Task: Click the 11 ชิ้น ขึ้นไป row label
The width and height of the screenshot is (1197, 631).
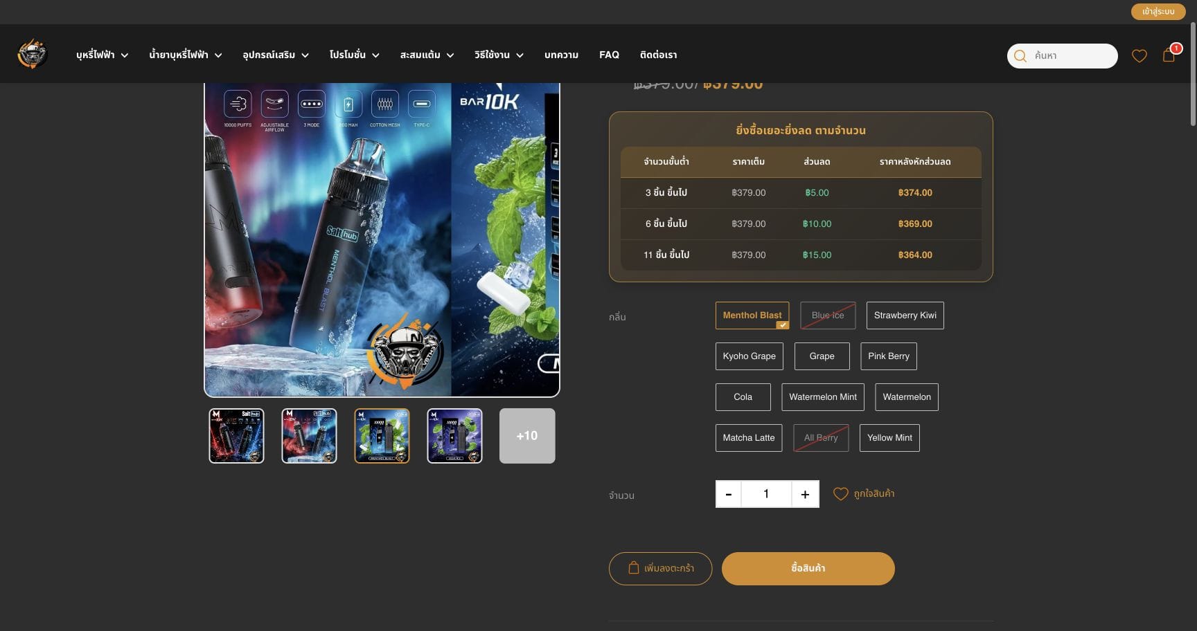Action: point(666,255)
